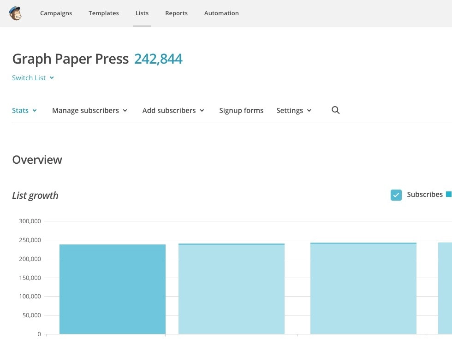Open the Add subscribers dropdown

[x=173, y=111]
